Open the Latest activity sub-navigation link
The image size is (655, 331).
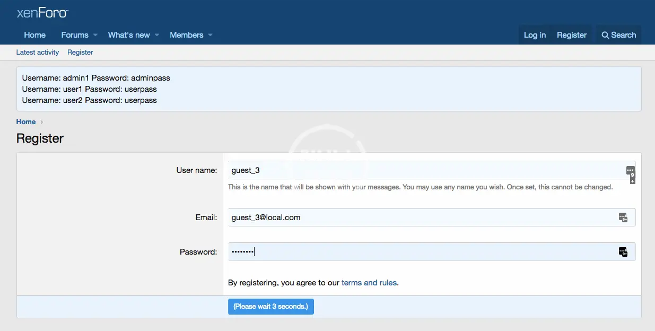(x=37, y=52)
